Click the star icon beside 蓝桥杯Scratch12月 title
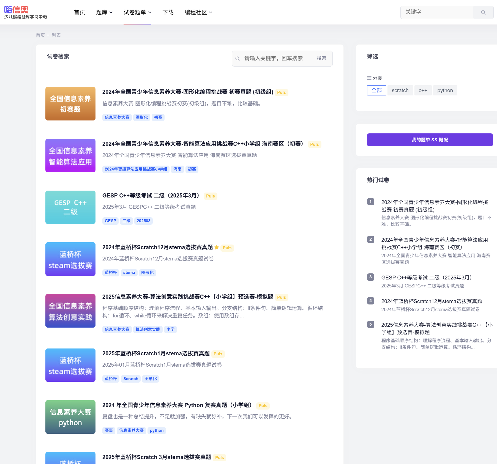The height and width of the screenshot is (464, 497). click(217, 247)
